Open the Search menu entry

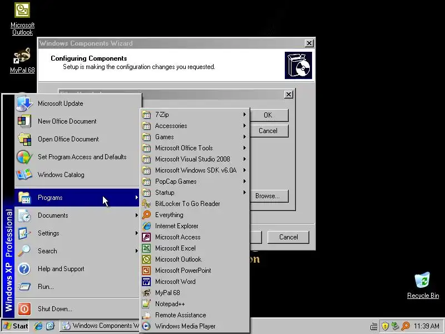pos(77,251)
